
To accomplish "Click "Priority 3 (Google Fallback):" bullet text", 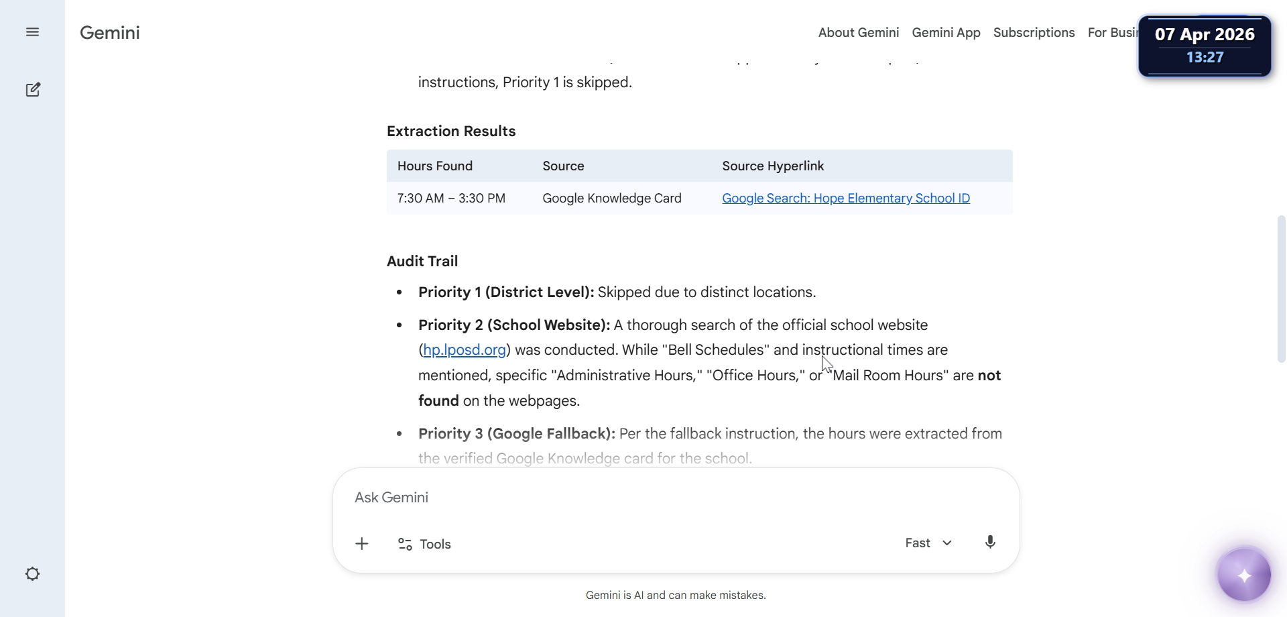I will [517, 434].
